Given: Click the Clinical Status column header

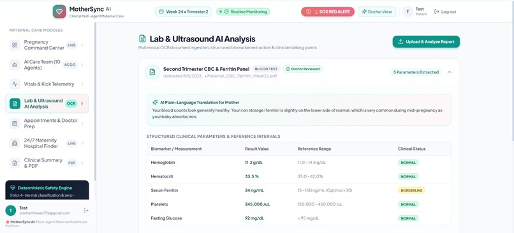Looking at the screenshot, I should pyautogui.click(x=412, y=149).
